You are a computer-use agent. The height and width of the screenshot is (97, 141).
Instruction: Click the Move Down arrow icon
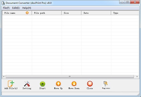74,84
